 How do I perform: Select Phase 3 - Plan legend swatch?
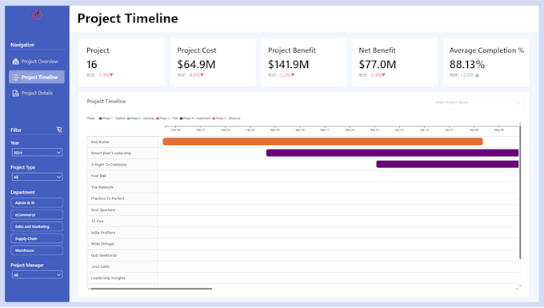pos(158,118)
